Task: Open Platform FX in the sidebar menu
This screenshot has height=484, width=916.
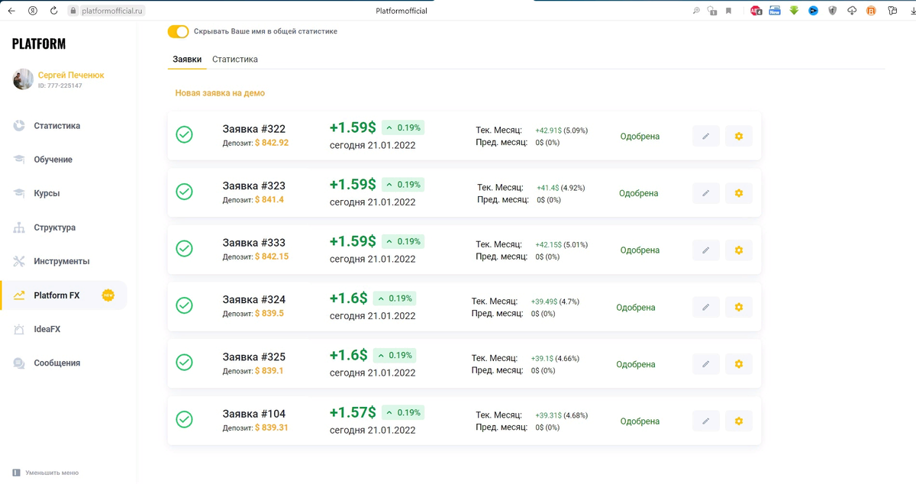Action: coord(56,295)
